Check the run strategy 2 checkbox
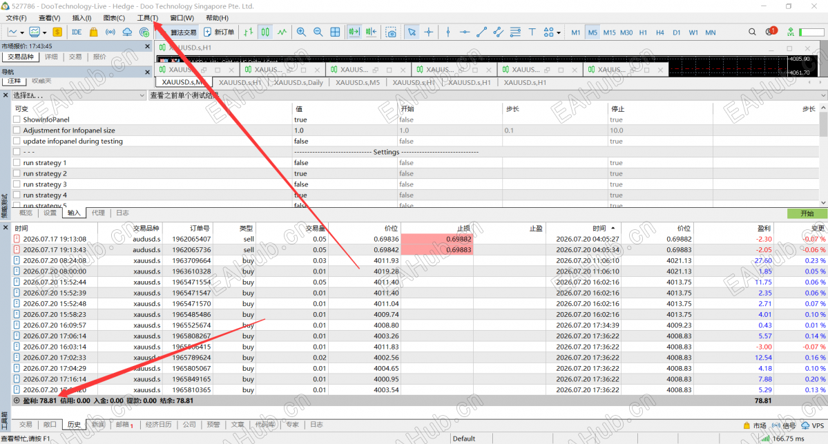The image size is (828, 444). 17,174
